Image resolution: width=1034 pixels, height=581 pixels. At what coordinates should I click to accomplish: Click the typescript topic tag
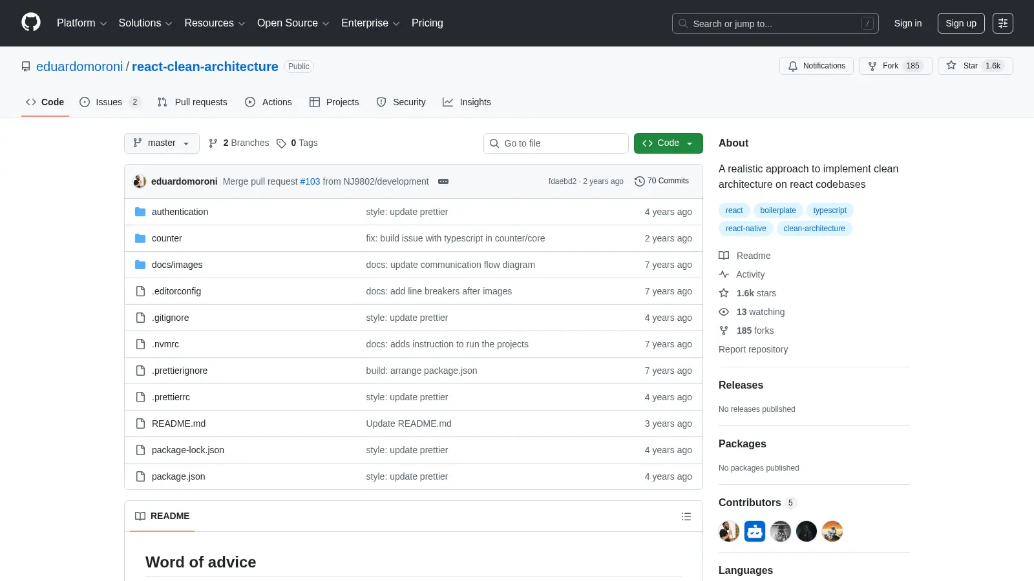click(x=830, y=210)
